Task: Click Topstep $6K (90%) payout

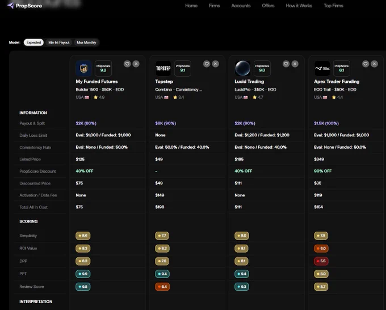Action: [x=165, y=123]
